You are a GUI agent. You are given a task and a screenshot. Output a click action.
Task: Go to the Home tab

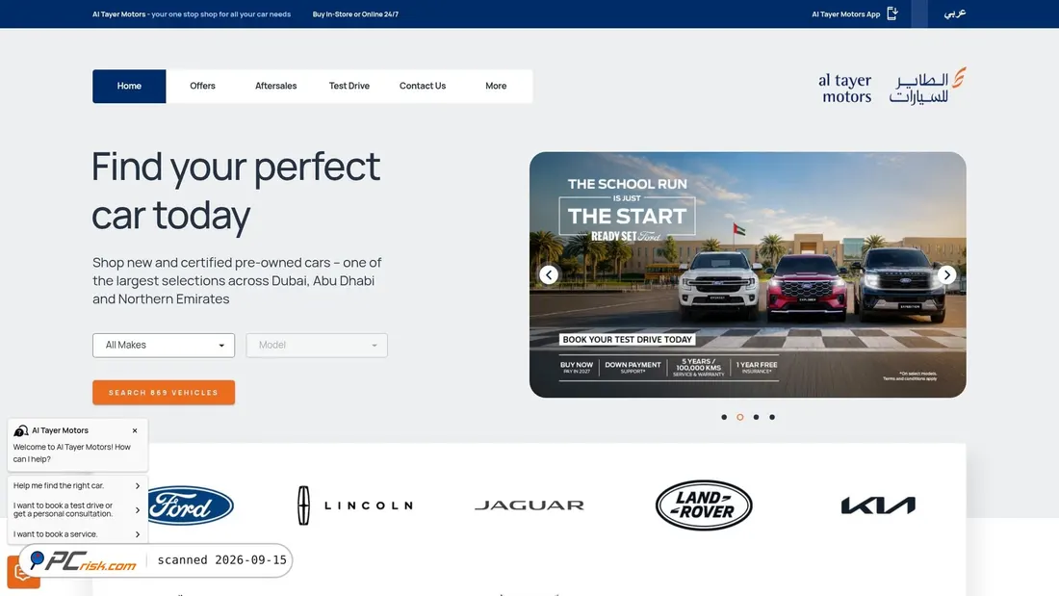(x=129, y=86)
